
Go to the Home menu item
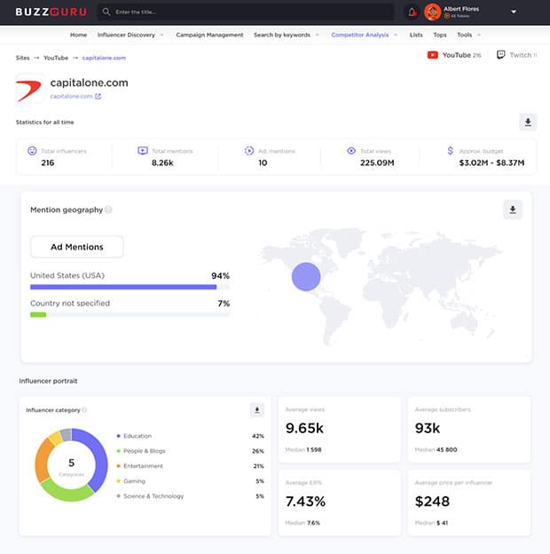coord(78,35)
